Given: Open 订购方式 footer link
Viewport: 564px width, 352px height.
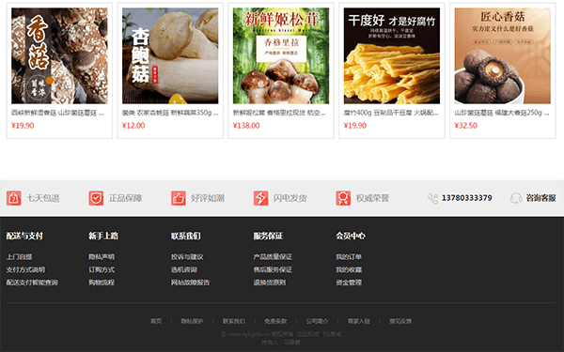Looking at the screenshot, I should pyautogui.click(x=102, y=269).
